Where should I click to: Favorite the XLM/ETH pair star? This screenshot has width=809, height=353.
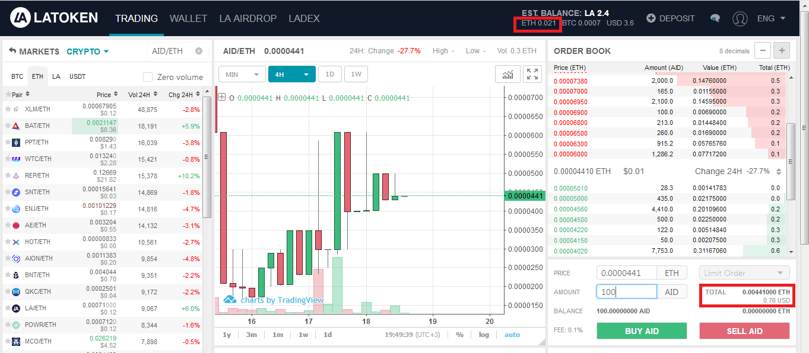(x=8, y=109)
